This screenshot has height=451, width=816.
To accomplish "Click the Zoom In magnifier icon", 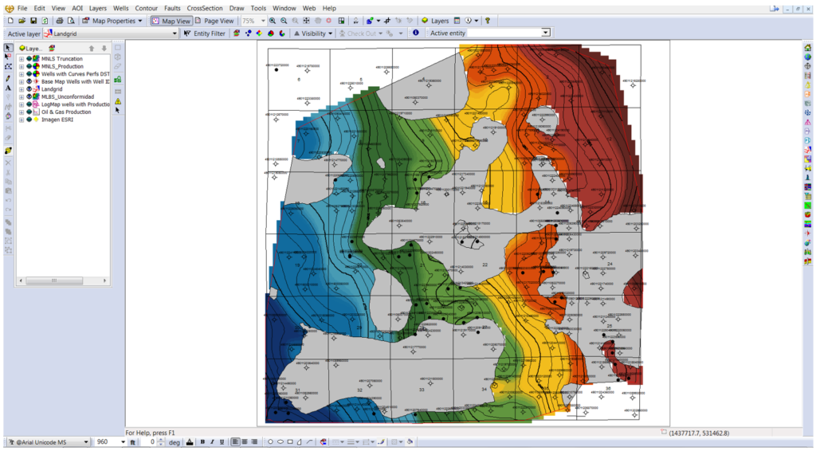I will (x=273, y=21).
